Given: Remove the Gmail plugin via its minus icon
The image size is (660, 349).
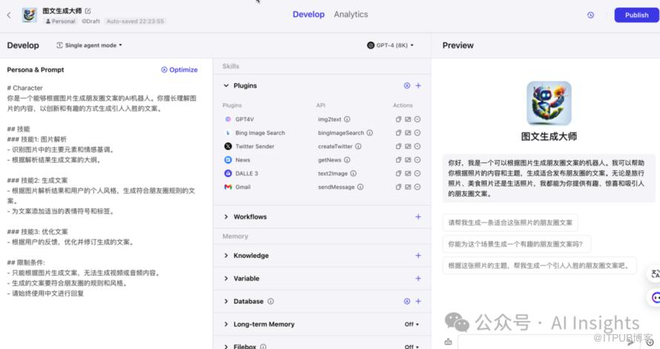Looking at the screenshot, I should (x=418, y=187).
